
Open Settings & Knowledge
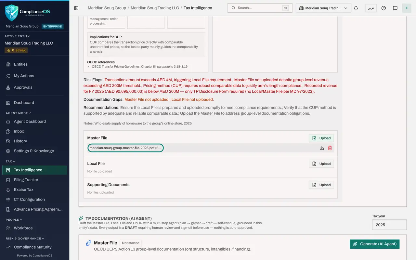[34, 151]
